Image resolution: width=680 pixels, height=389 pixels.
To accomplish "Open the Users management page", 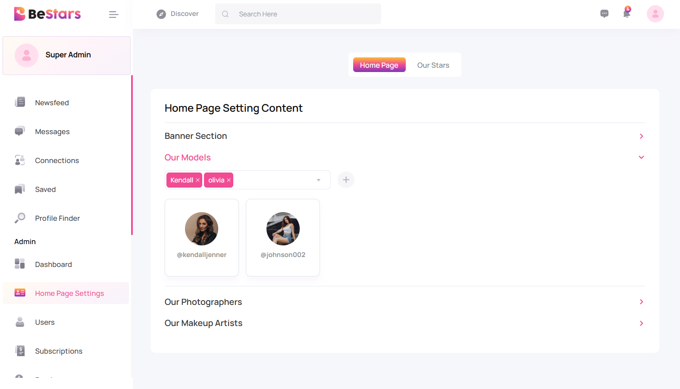I will [45, 322].
